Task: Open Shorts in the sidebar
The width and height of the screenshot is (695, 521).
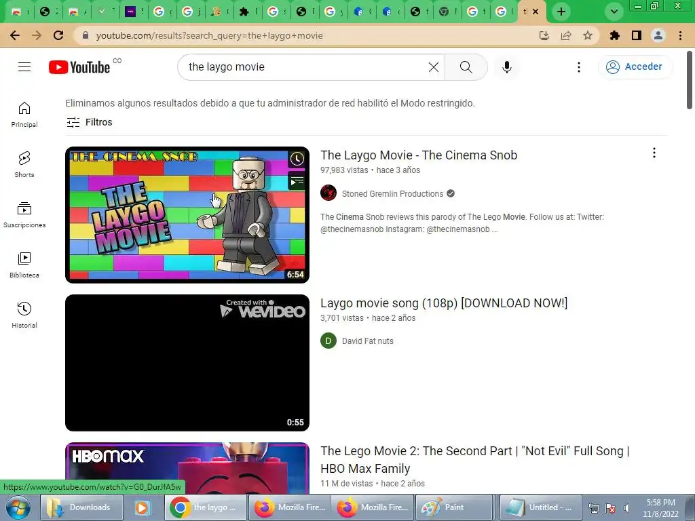Action: pyautogui.click(x=24, y=164)
